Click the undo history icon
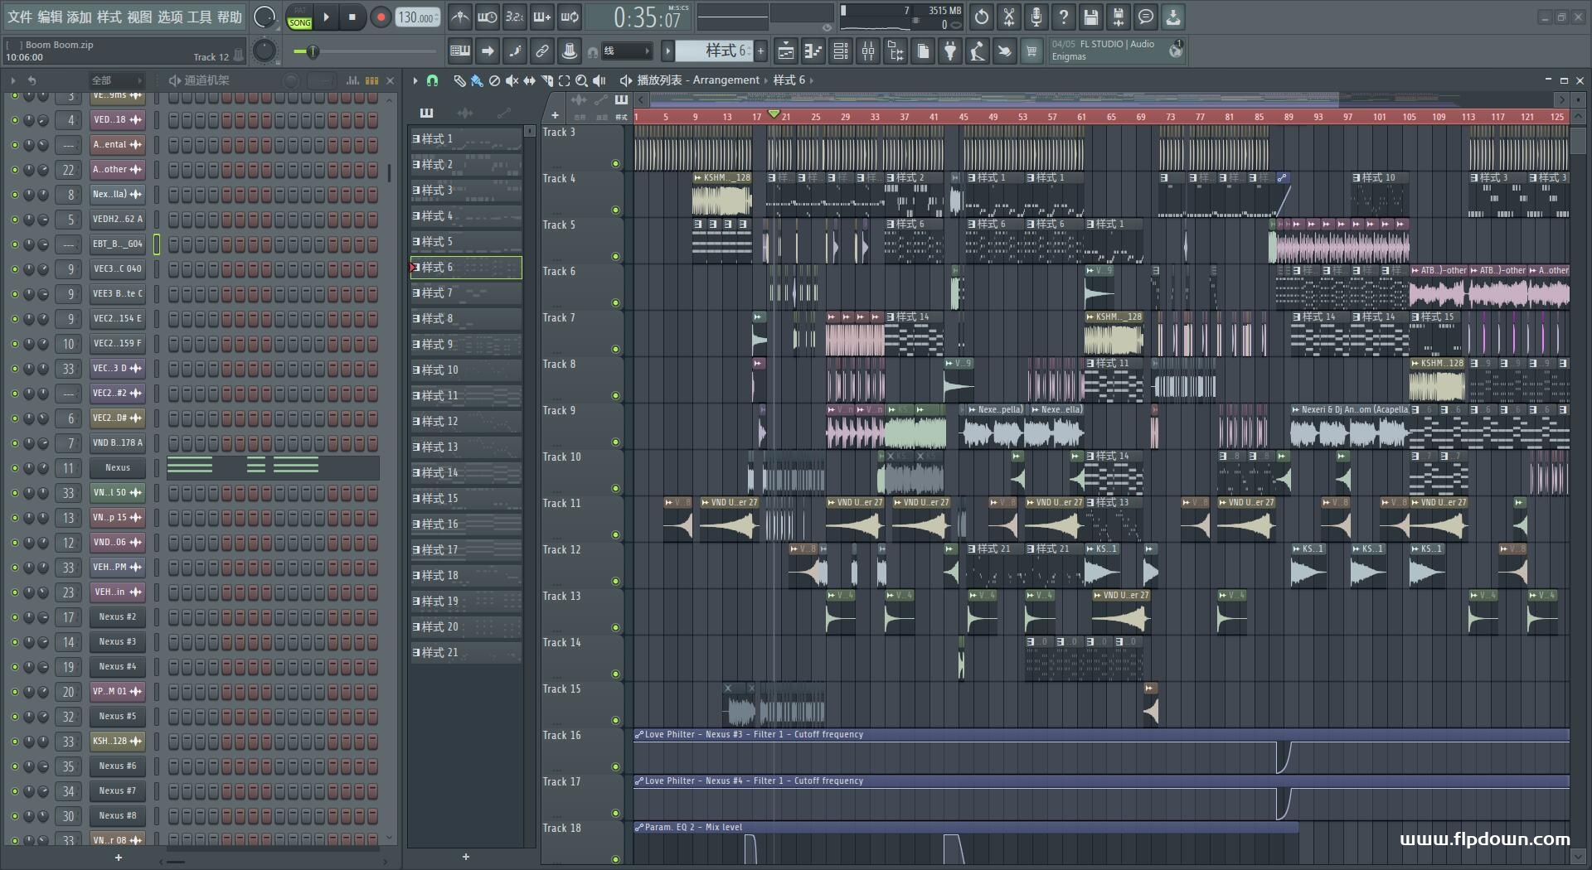This screenshot has width=1592, height=870. pyautogui.click(x=981, y=17)
